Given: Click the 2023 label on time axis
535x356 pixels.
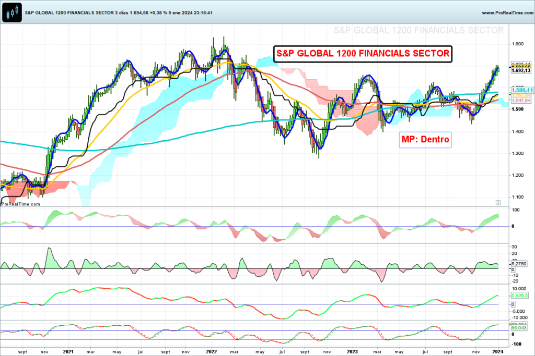Looking at the screenshot, I should [x=353, y=352].
